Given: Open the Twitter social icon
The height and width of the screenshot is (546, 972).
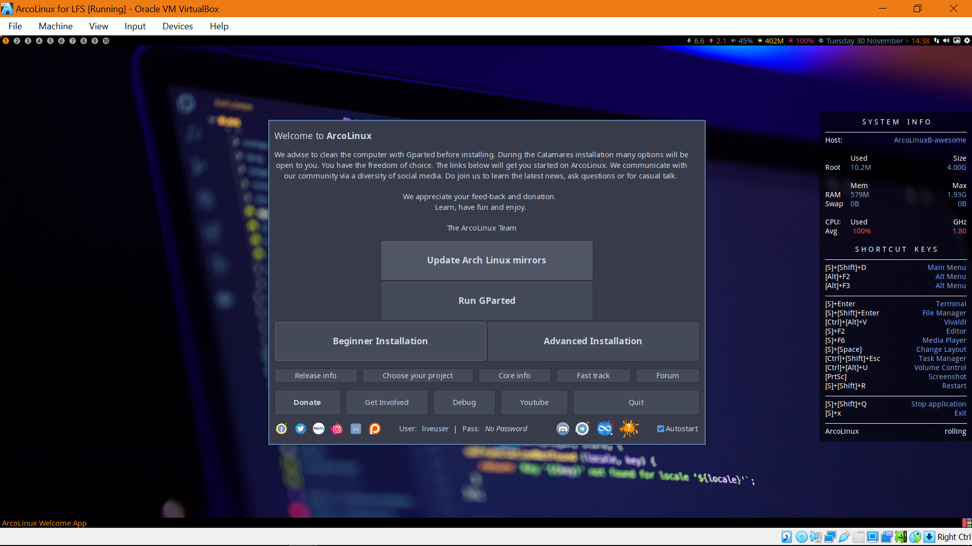Looking at the screenshot, I should pos(301,429).
